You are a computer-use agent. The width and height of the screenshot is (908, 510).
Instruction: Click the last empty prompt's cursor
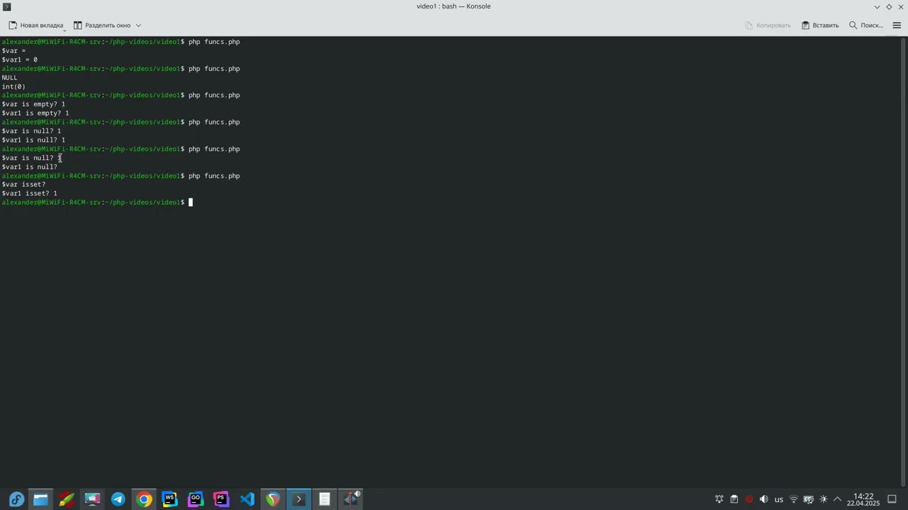[190, 203]
